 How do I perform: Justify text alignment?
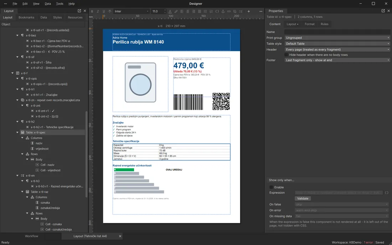(200, 11)
